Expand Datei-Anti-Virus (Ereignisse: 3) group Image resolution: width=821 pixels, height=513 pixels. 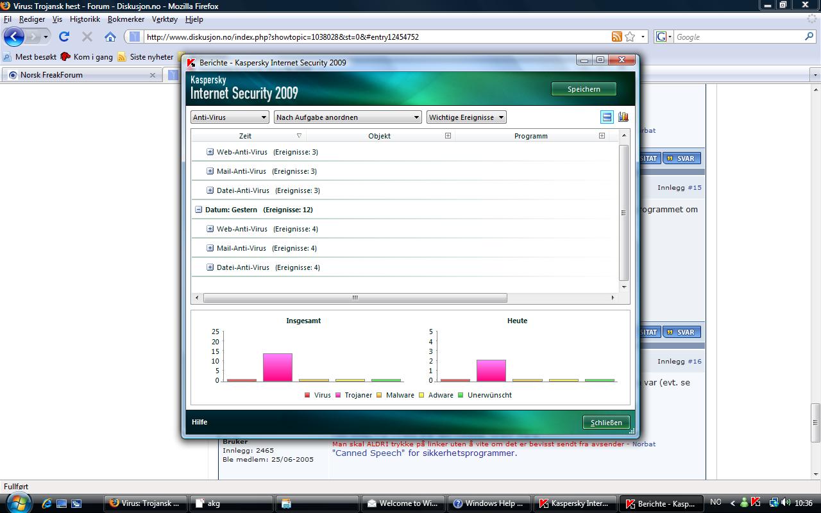(x=210, y=190)
